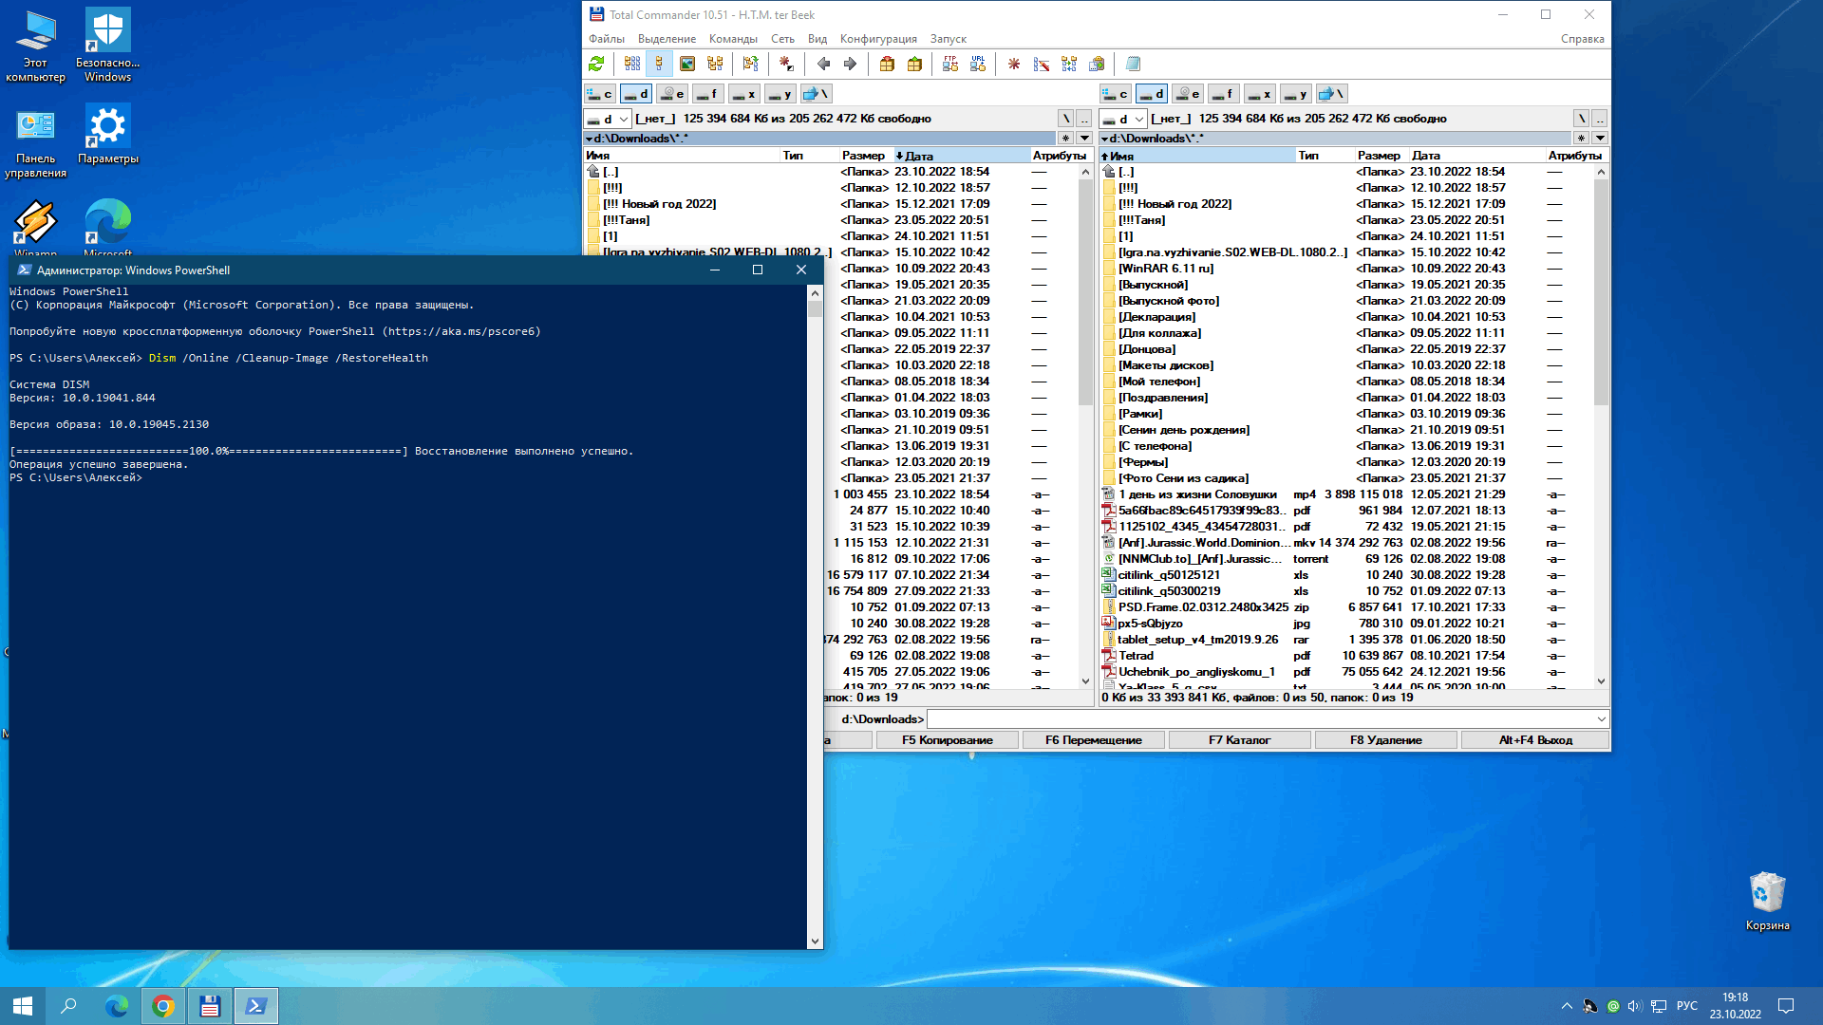Click the Alt+F4 Выход button
Image resolution: width=1823 pixels, height=1025 pixels.
coord(1534,740)
